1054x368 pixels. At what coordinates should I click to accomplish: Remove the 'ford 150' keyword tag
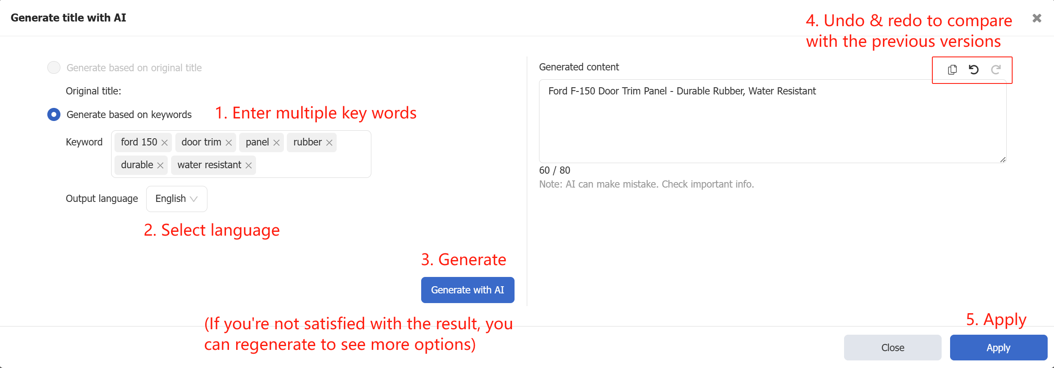(x=165, y=142)
